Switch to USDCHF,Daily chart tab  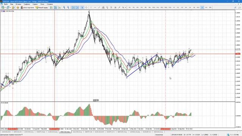click(x=29, y=132)
